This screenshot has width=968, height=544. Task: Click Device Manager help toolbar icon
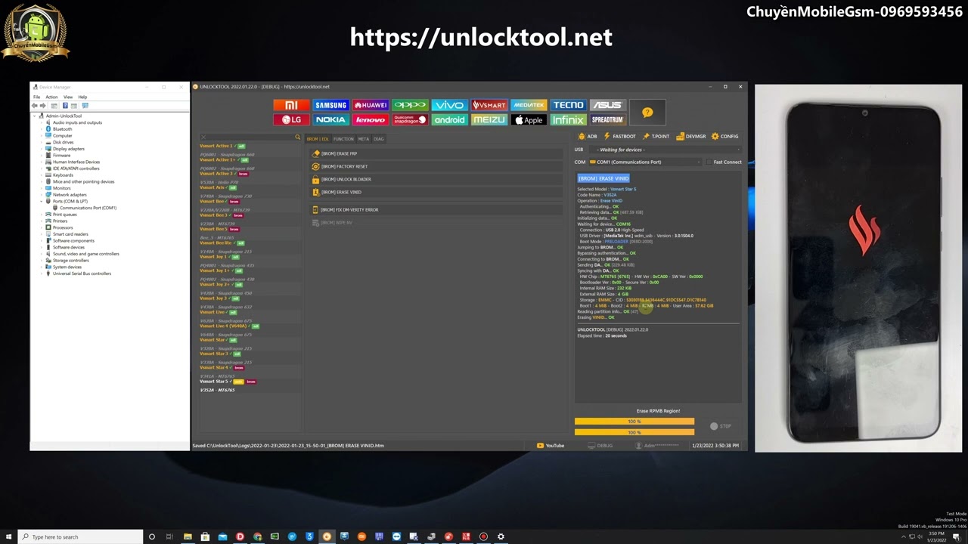tap(66, 106)
